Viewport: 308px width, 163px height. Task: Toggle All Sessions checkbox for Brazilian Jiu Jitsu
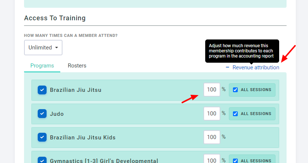235,90
